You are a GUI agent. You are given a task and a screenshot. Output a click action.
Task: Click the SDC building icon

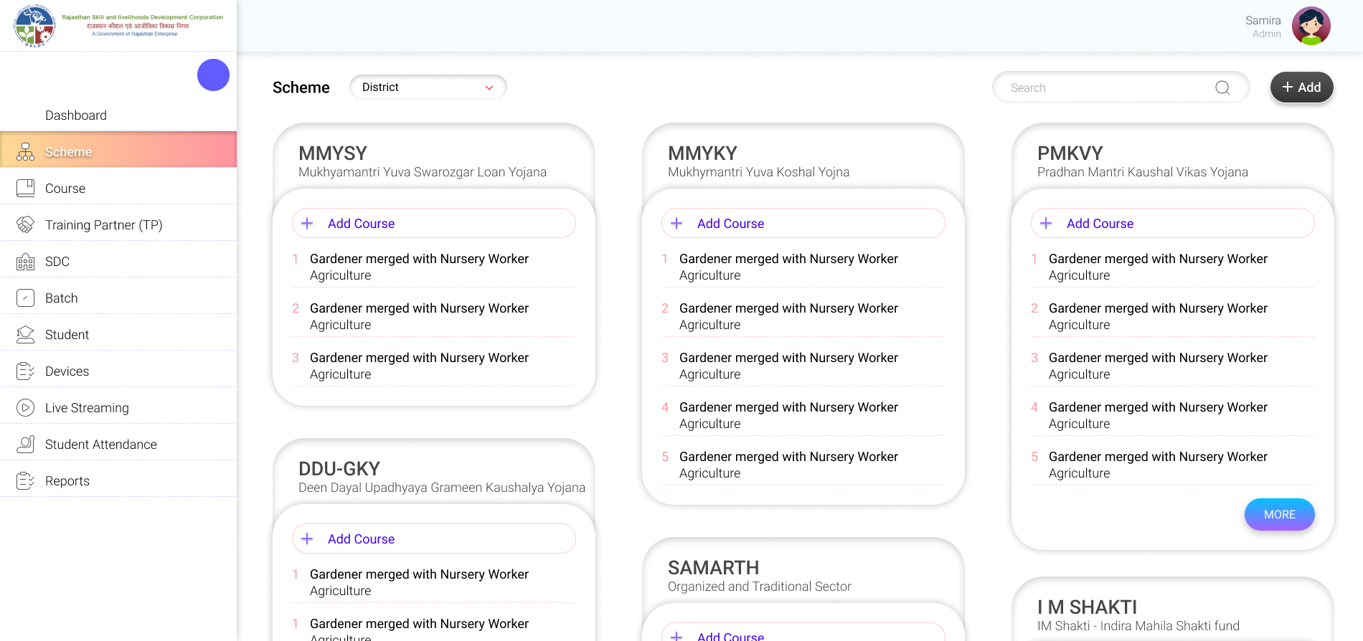click(x=25, y=262)
